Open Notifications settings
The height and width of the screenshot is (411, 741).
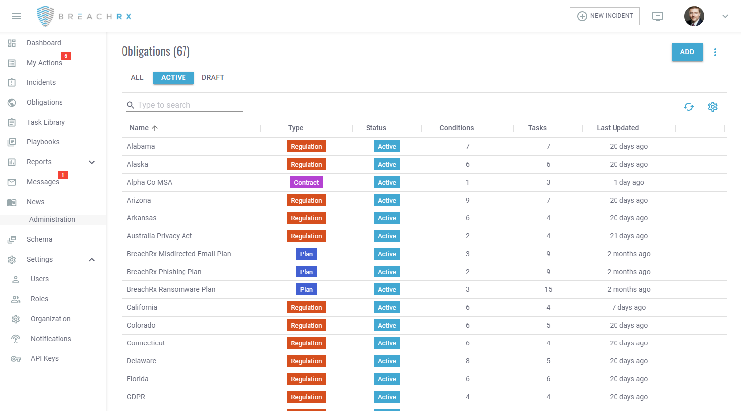click(x=51, y=339)
